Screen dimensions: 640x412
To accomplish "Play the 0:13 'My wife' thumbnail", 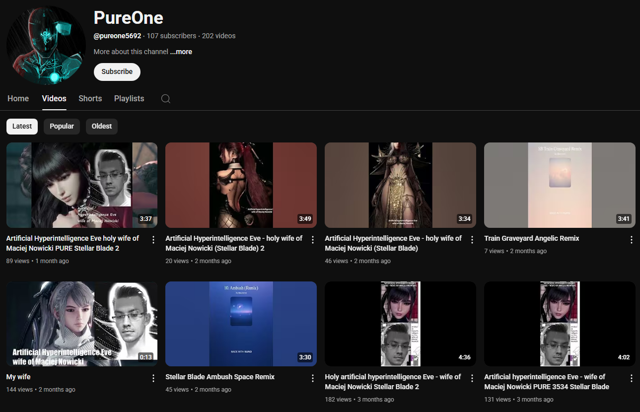I will (82, 324).
